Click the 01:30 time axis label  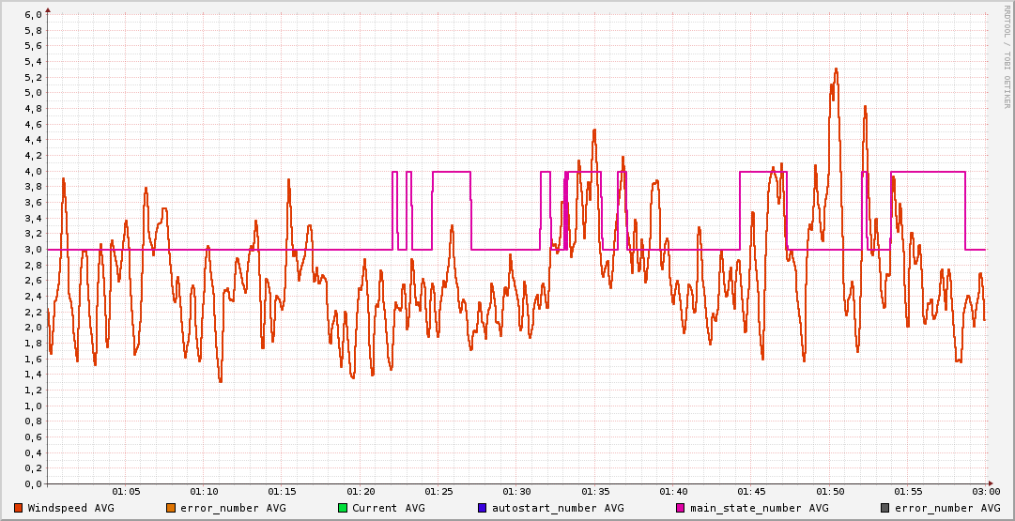(516, 491)
